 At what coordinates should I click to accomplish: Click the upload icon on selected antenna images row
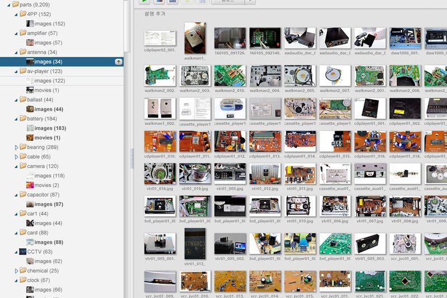[118, 61]
